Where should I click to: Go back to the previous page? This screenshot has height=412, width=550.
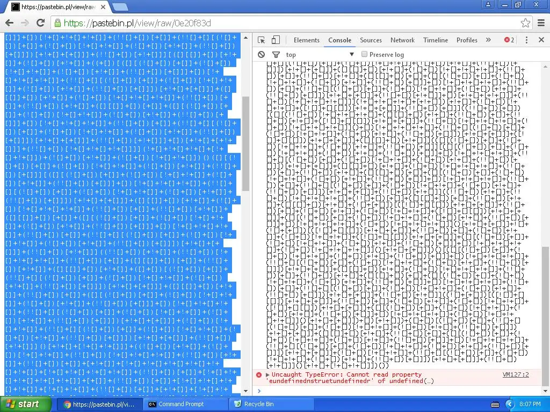[x=10, y=23]
